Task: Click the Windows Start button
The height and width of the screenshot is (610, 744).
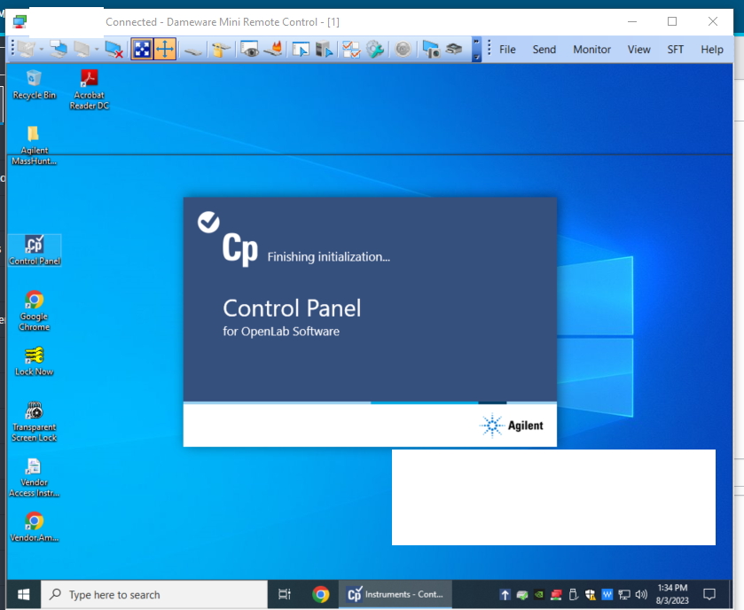Action: (x=23, y=594)
